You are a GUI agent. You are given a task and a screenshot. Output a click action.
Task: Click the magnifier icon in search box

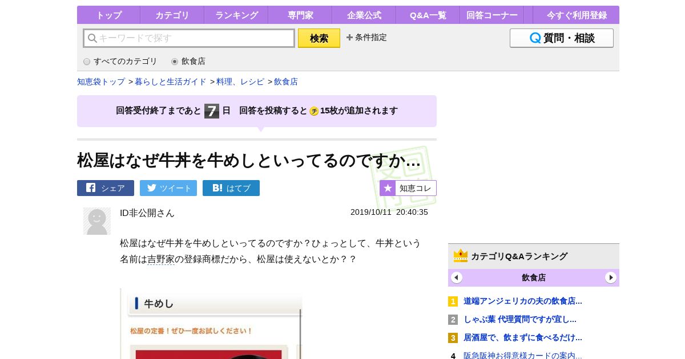[x=92, y=38]
